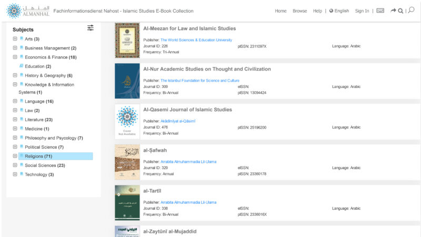
Task: Open the Browse menu
Action: coord(299,11)
